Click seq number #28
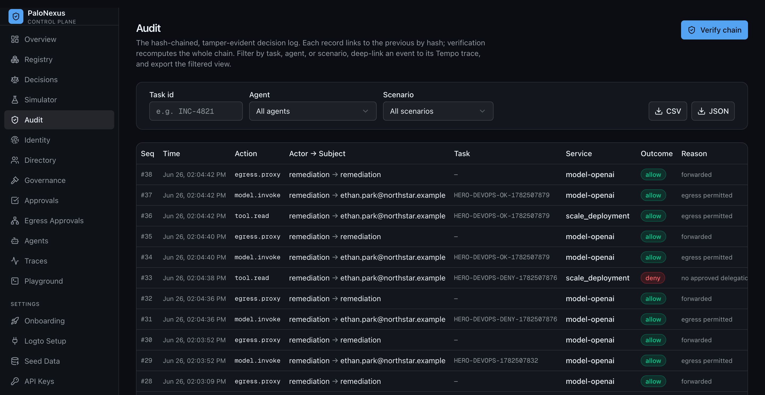765x395 pixels. click(x=146, y=381)
